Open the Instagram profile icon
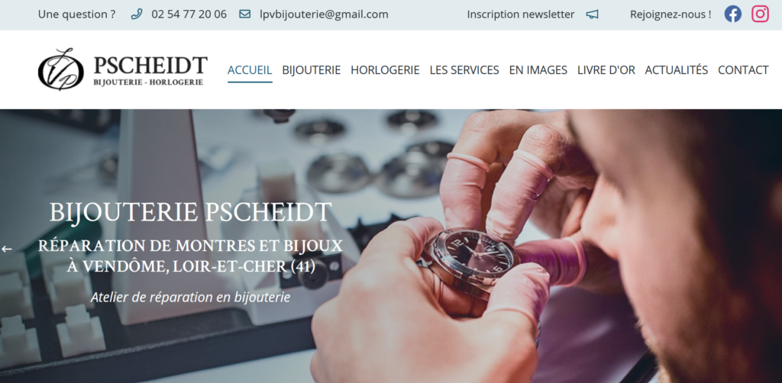 pyautogui.click(x=760, y=14)
